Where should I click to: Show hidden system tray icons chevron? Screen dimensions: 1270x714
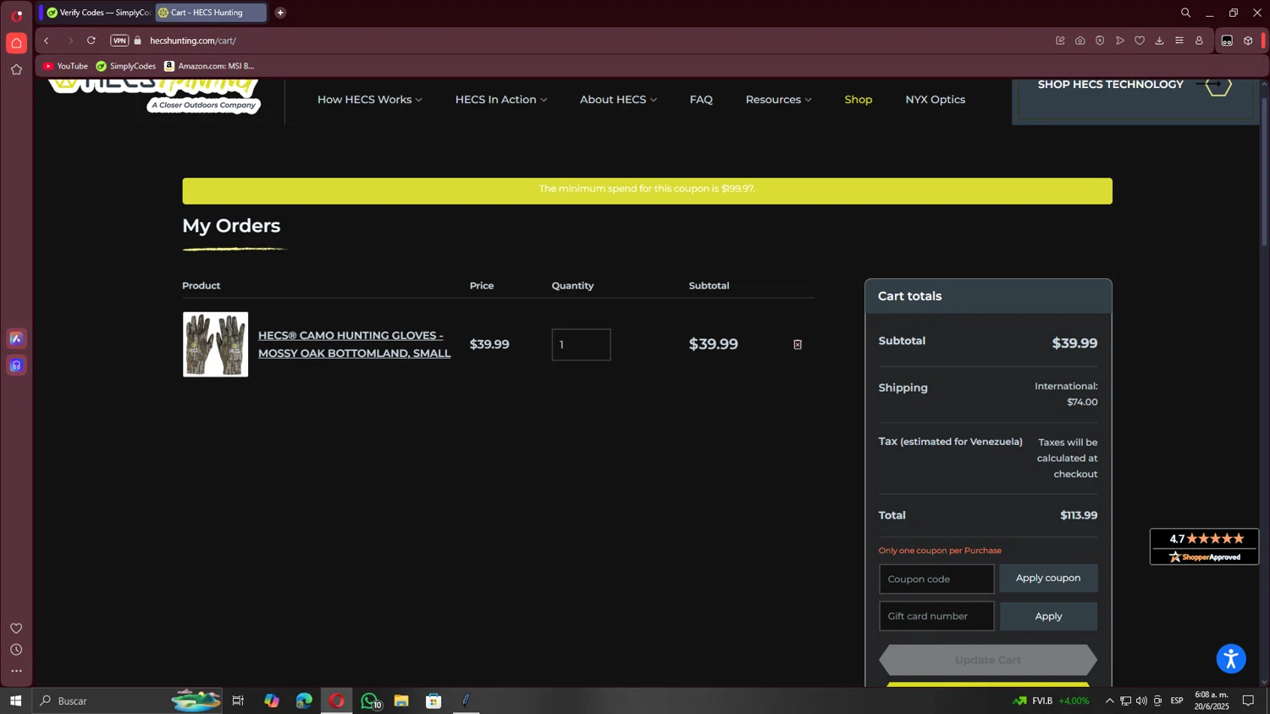[1109, 700]
